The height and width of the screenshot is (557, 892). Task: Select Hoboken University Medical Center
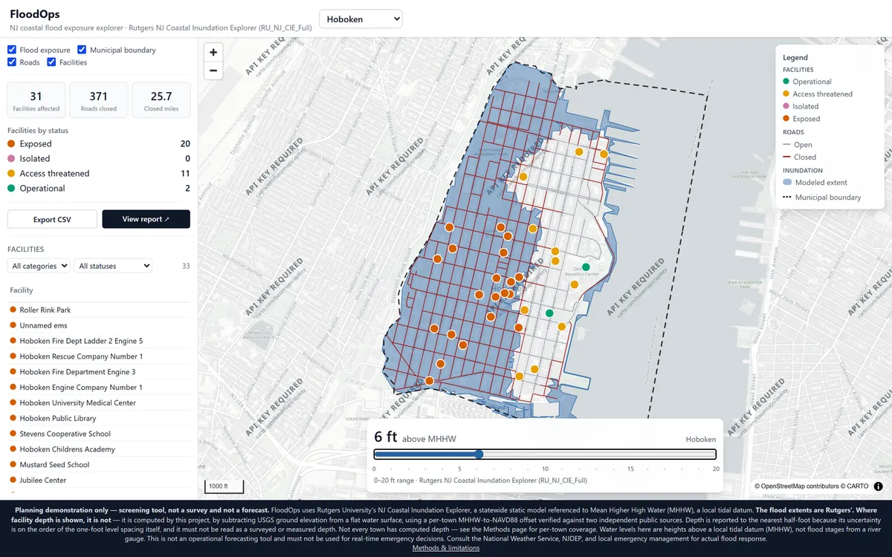[99, 403]
